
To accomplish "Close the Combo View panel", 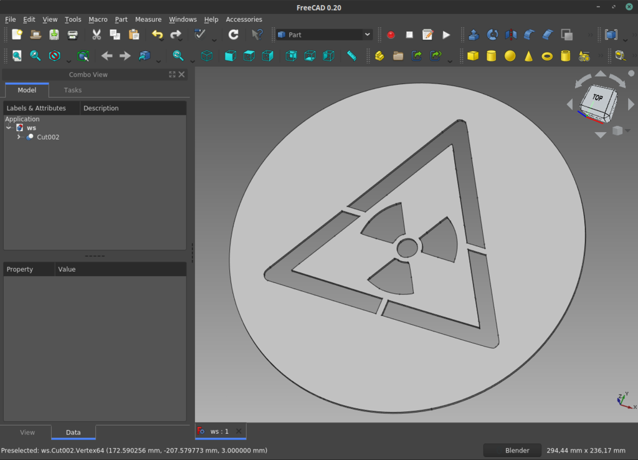I will [x=181, y=75].
